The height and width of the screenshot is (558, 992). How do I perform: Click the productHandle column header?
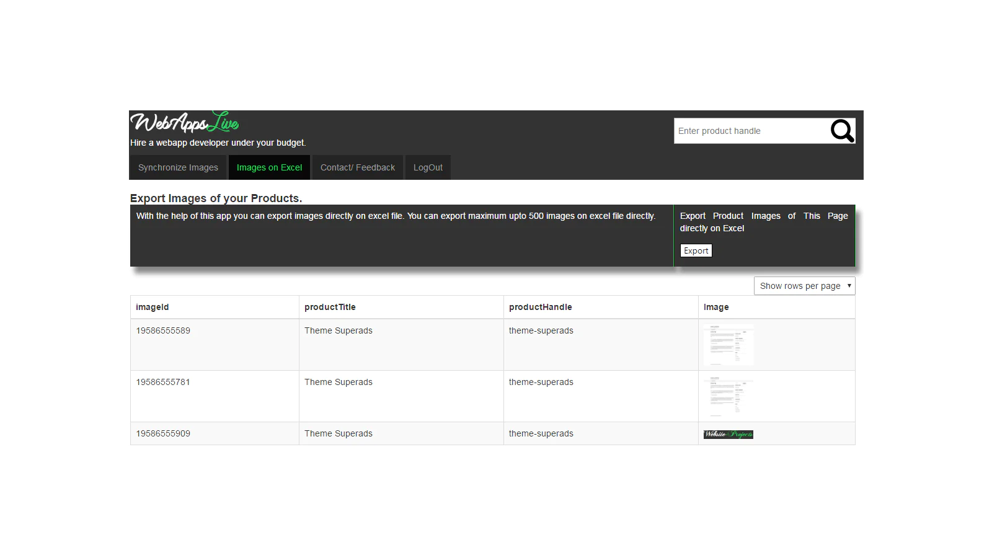(x=540, y=307)
